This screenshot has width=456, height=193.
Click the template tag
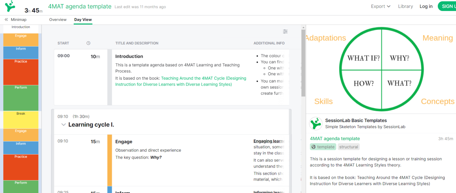tap(323, 147)
